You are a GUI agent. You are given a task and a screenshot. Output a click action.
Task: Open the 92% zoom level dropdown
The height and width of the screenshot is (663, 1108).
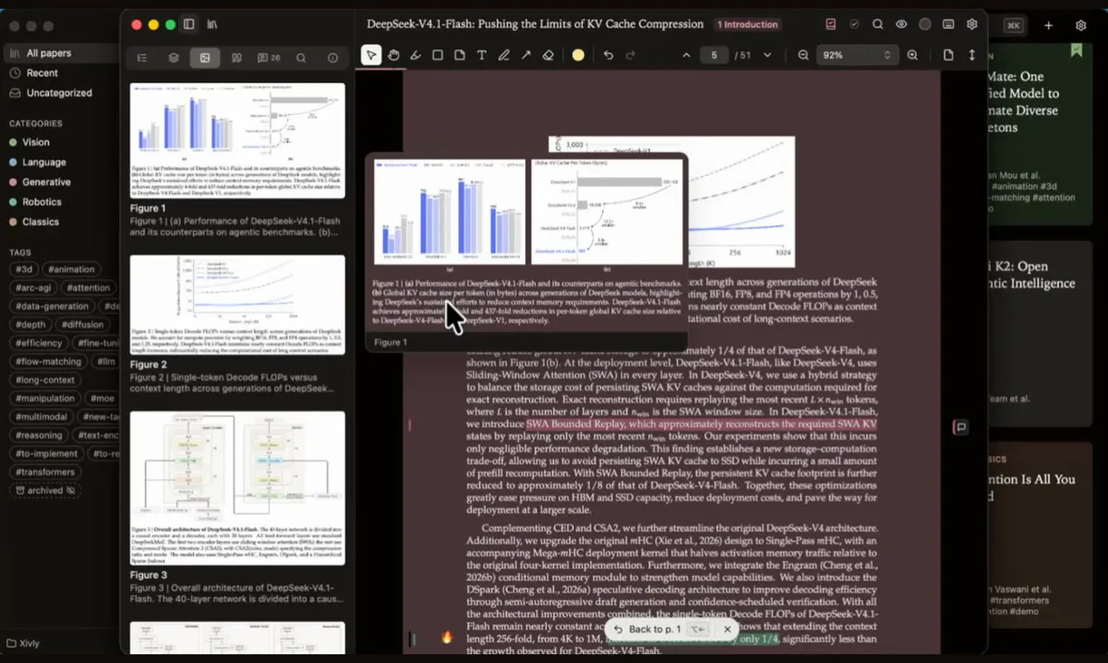tap(858, 55)
